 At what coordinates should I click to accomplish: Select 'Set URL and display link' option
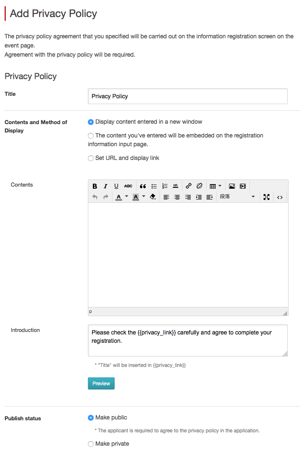click(91, 158)
